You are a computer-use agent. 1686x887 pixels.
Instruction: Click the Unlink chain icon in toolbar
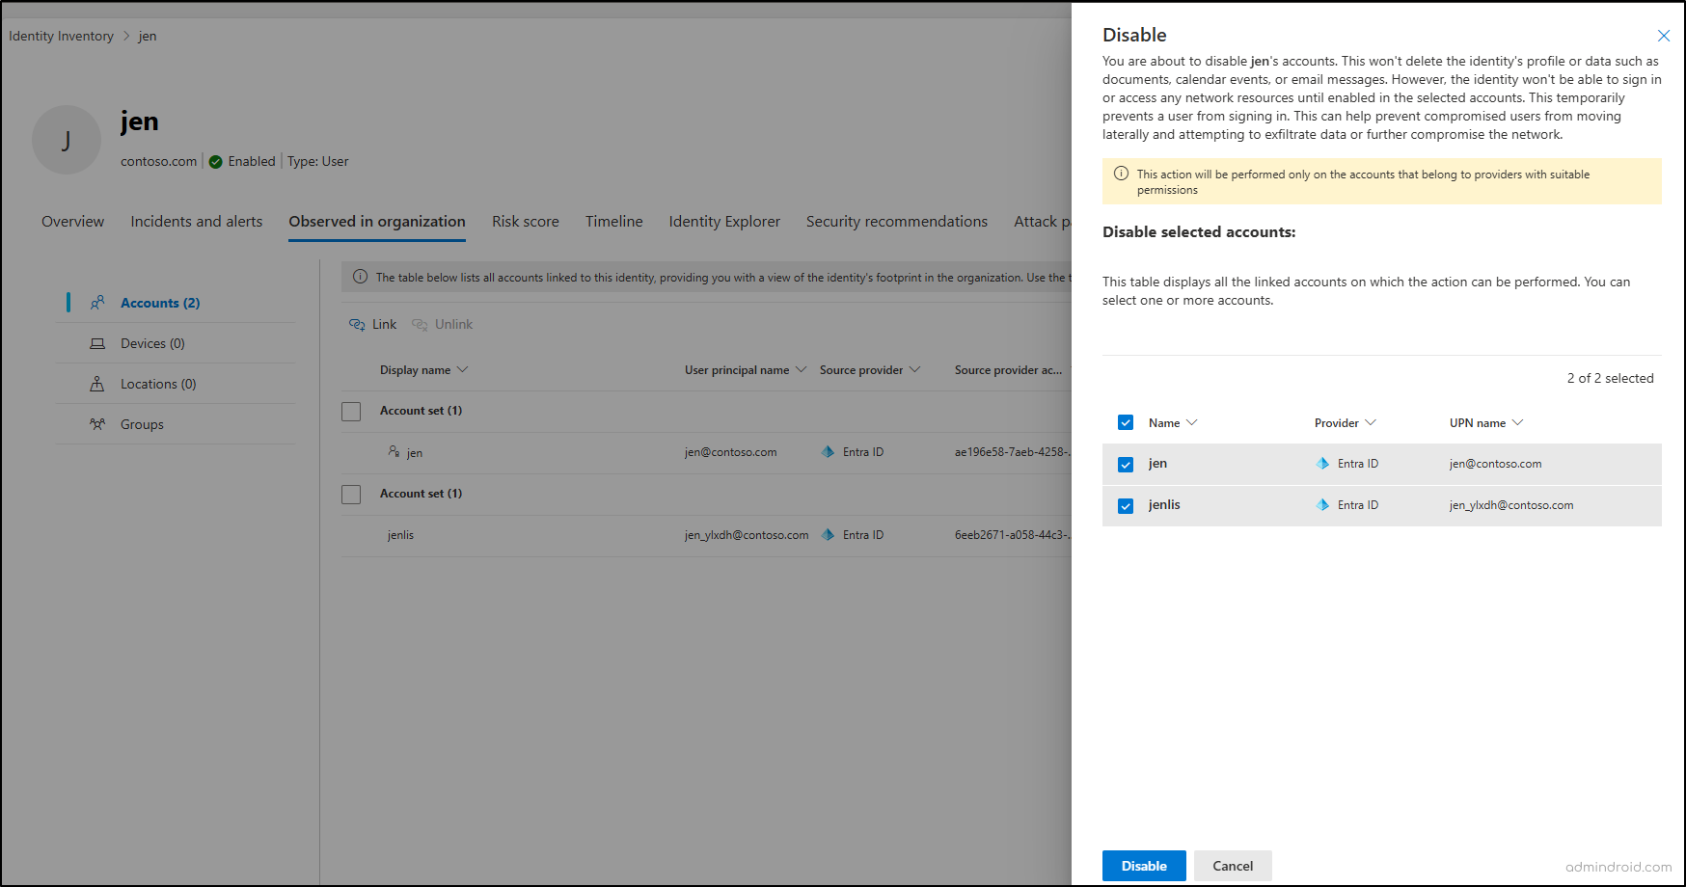click(x=420, y=325)
